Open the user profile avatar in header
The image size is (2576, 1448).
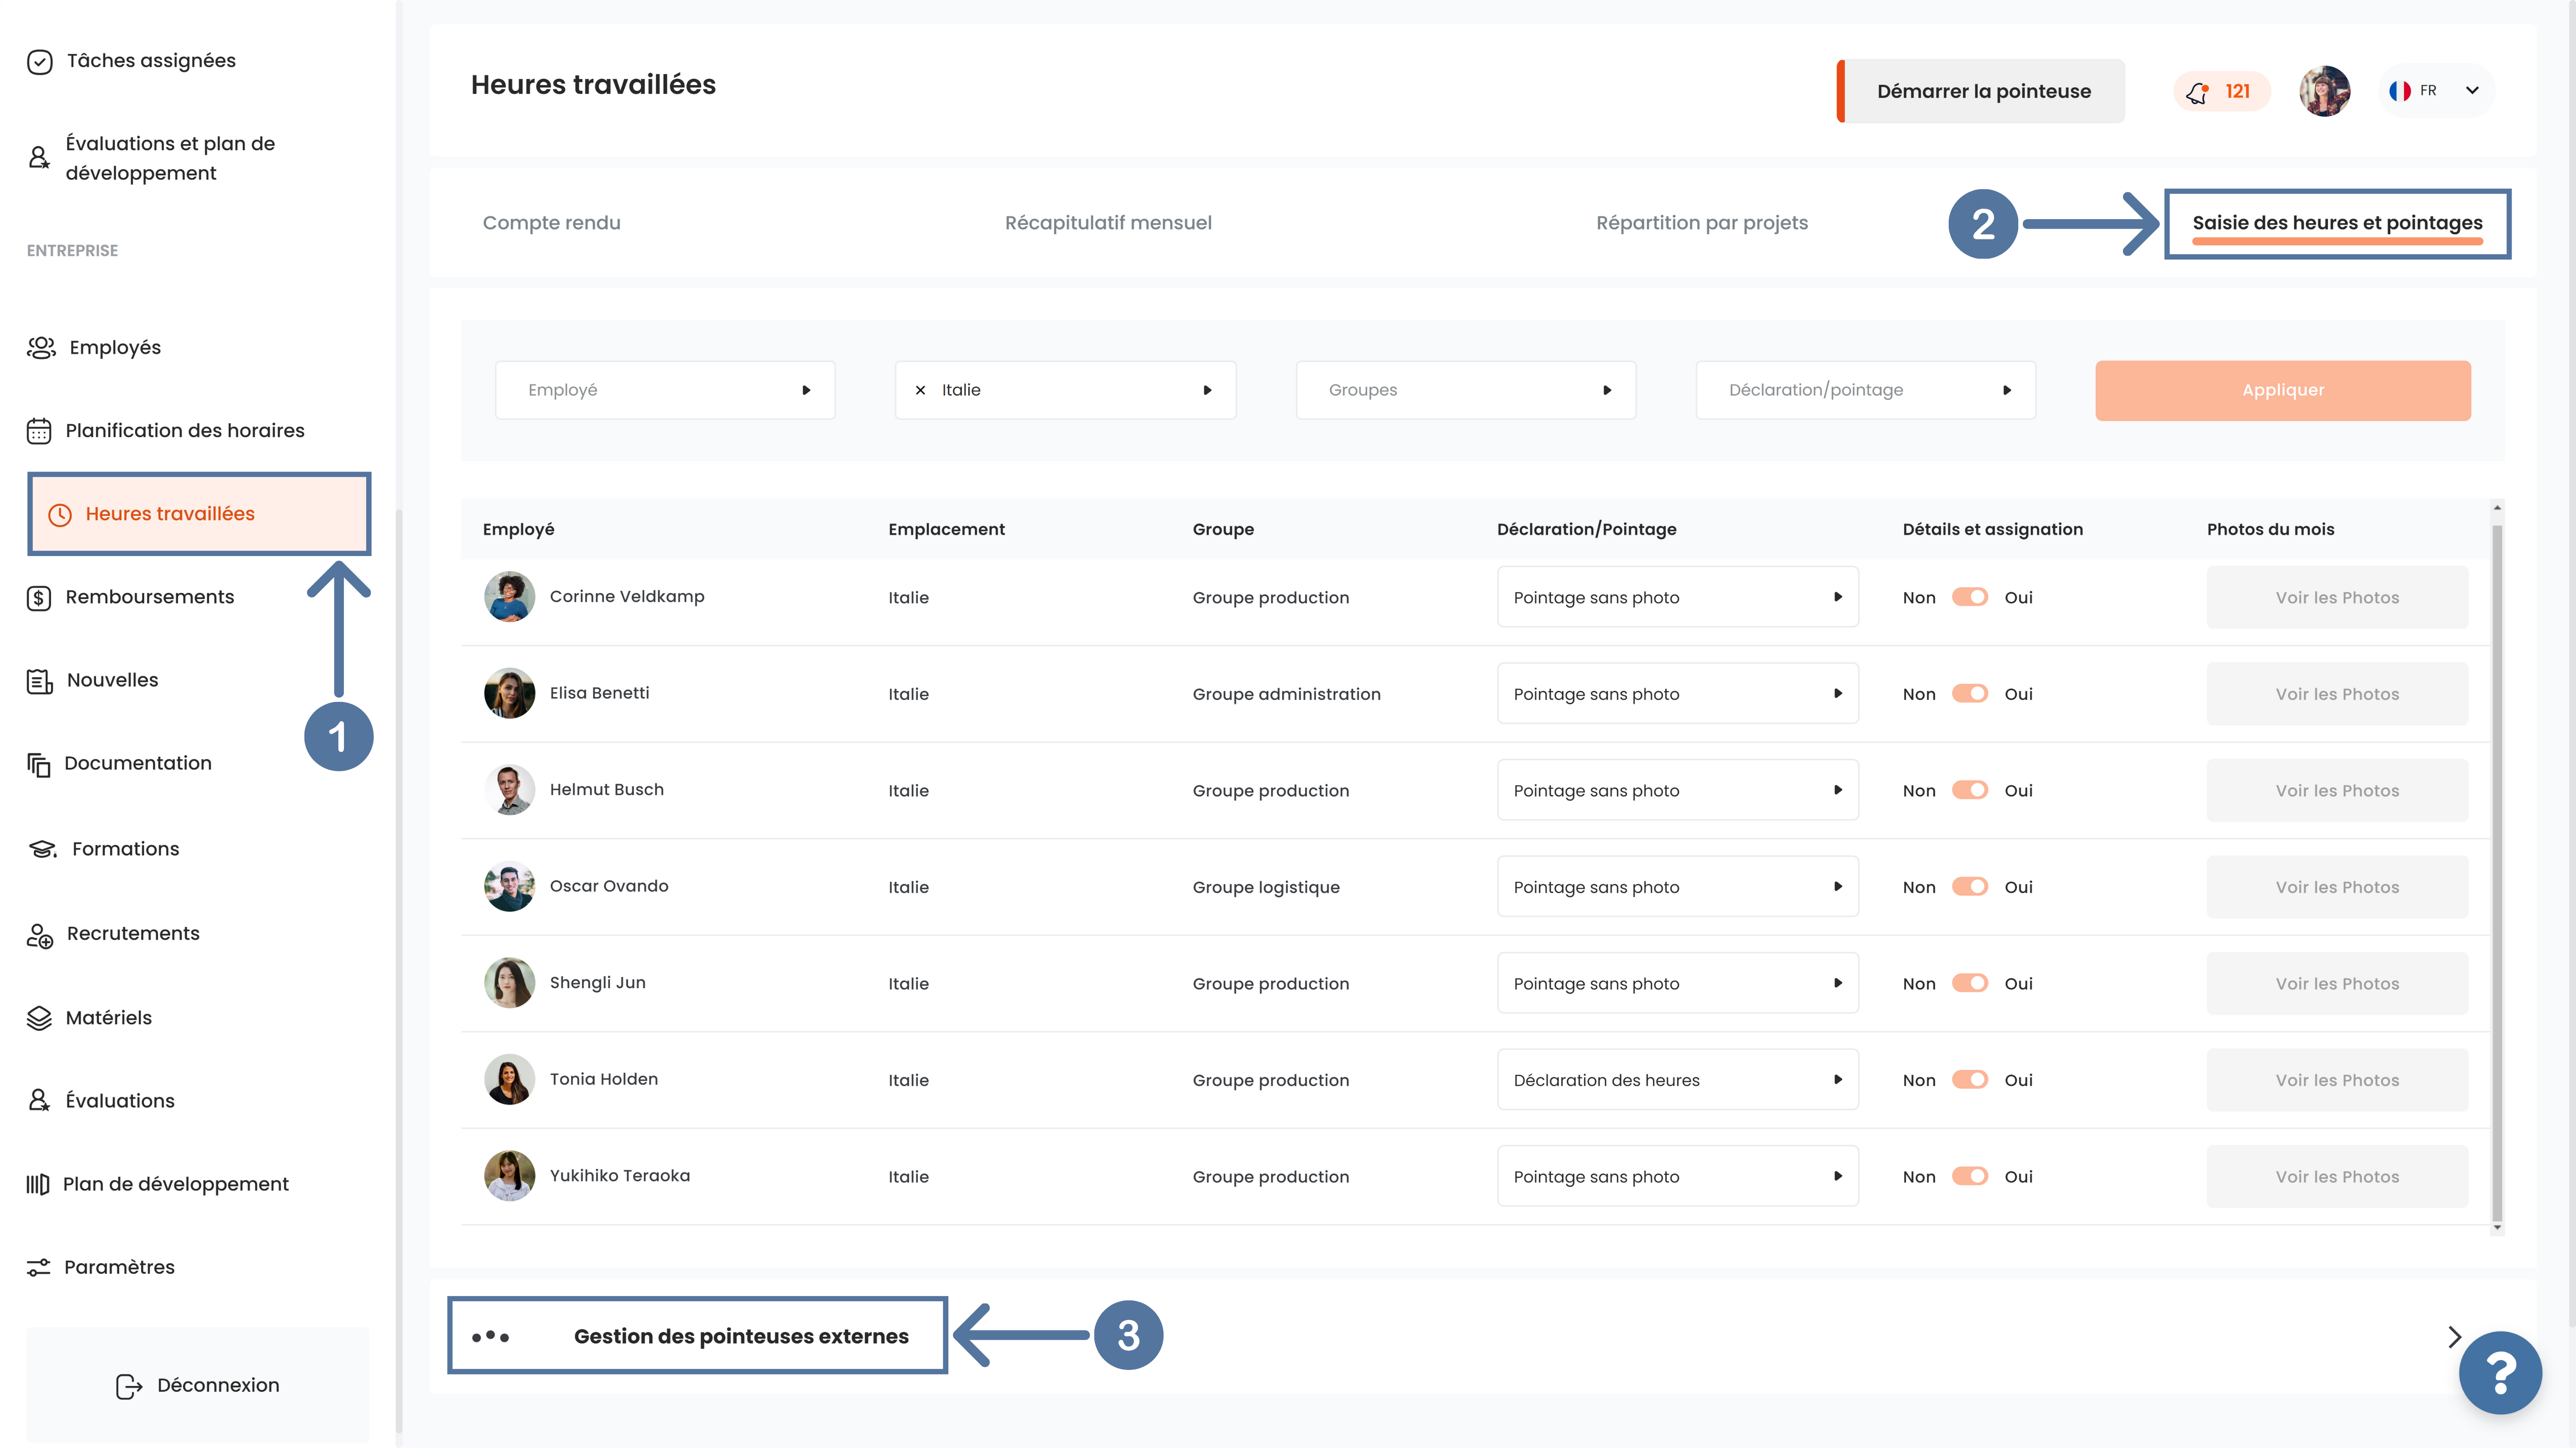[x=2324, y=91]
